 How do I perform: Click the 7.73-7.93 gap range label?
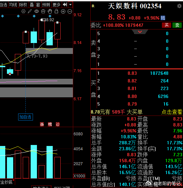point(37,56)
